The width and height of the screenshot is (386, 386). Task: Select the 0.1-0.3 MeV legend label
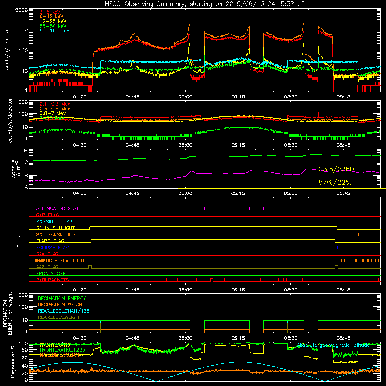[x=55, y=104]
